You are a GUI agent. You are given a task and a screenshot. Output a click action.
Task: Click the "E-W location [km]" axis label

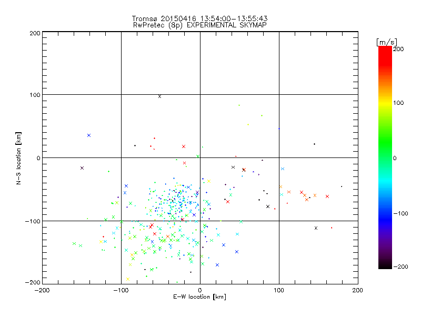pos(199,297)
